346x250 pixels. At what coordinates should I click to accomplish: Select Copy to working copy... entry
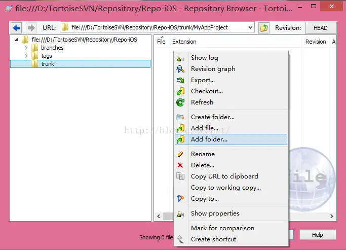[x=231, y=188]
